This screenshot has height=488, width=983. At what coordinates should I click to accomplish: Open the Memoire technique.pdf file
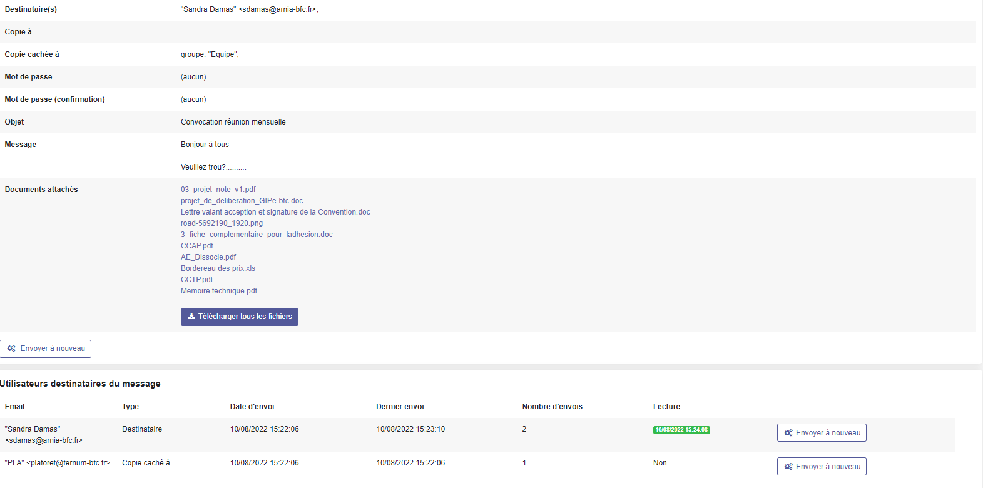pyautogui.click(x=219, y=291)
